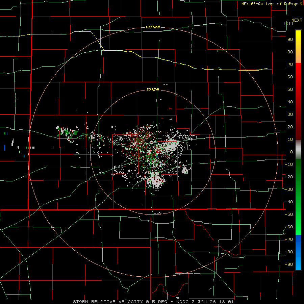Click the Storm Relative Velocity caption at the bottom
Image resolution: width=304 pixels, height=304 pixels.
coord(153,302)
